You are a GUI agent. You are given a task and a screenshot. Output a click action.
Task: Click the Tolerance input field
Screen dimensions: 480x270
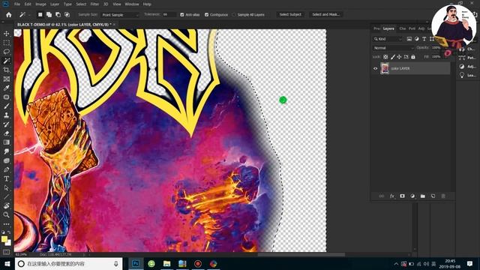169,15
